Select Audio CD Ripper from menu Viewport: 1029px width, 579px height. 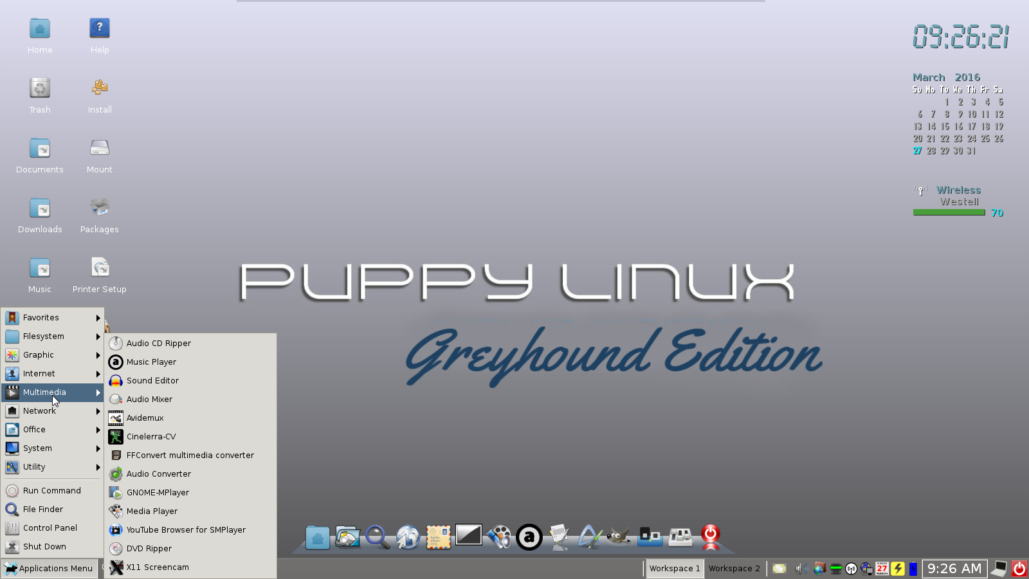190,344
